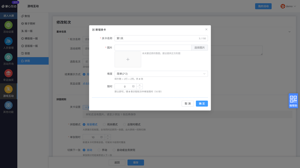
Task: Open the 人员管理 sidebar icon
Action: (8, 41)
